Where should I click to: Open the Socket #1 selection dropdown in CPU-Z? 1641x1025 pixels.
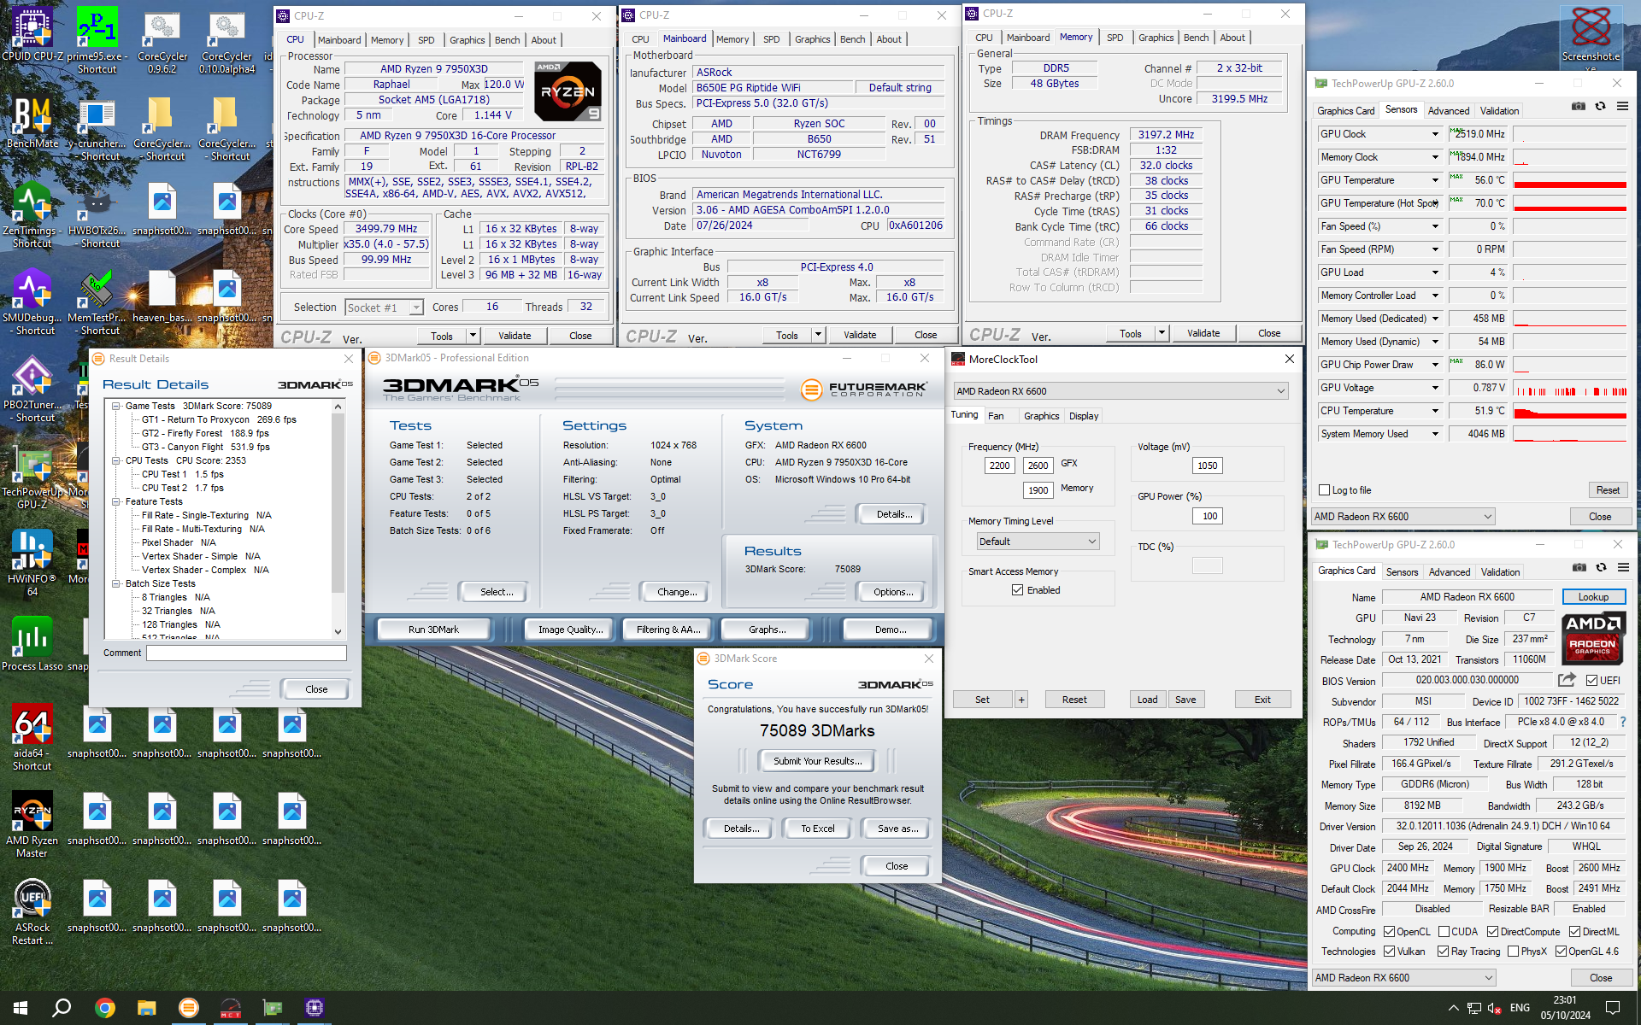pyautogui.click(x=384, y=307)
